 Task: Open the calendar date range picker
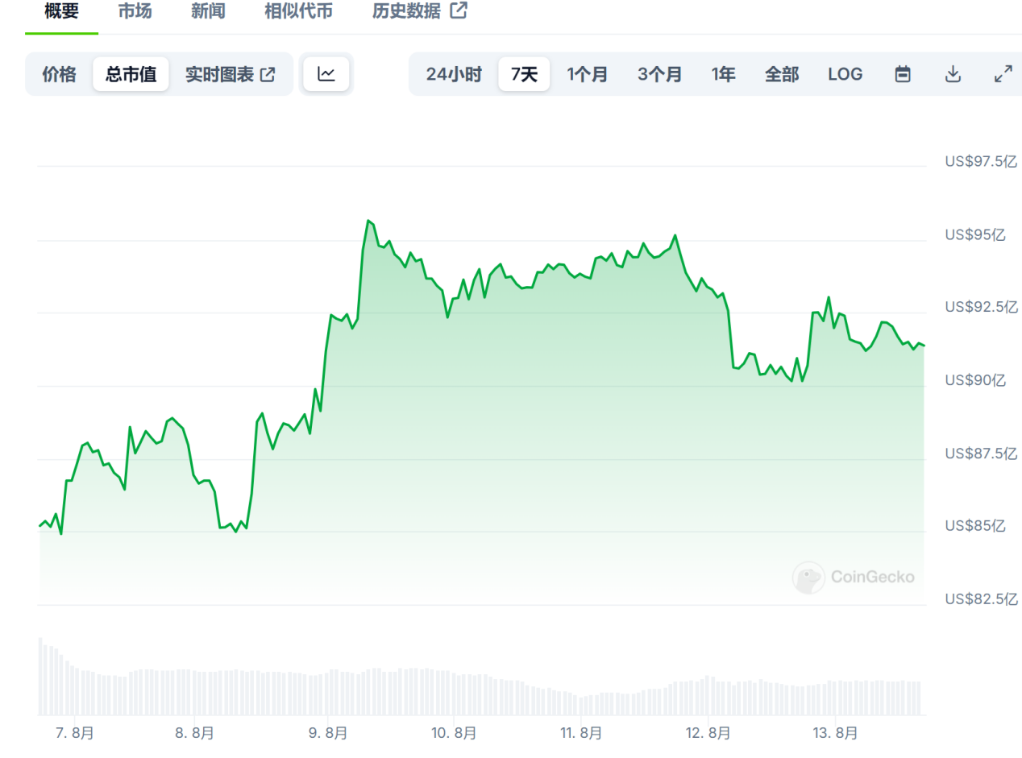click(903, 74)
